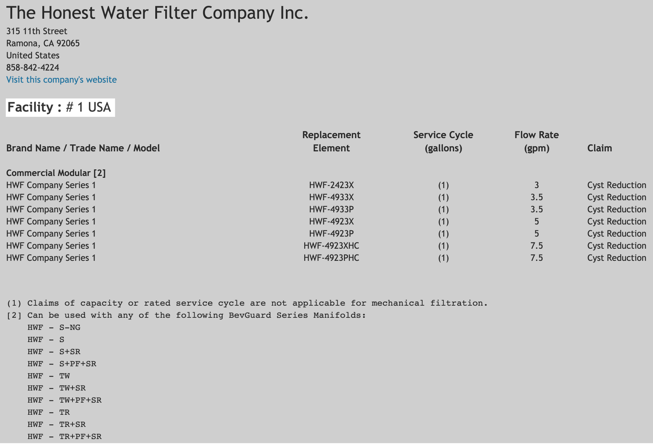The image size is (653, 446).
Task: Click Cyst Reduction claim in the first row
Action: coord(617,185)
